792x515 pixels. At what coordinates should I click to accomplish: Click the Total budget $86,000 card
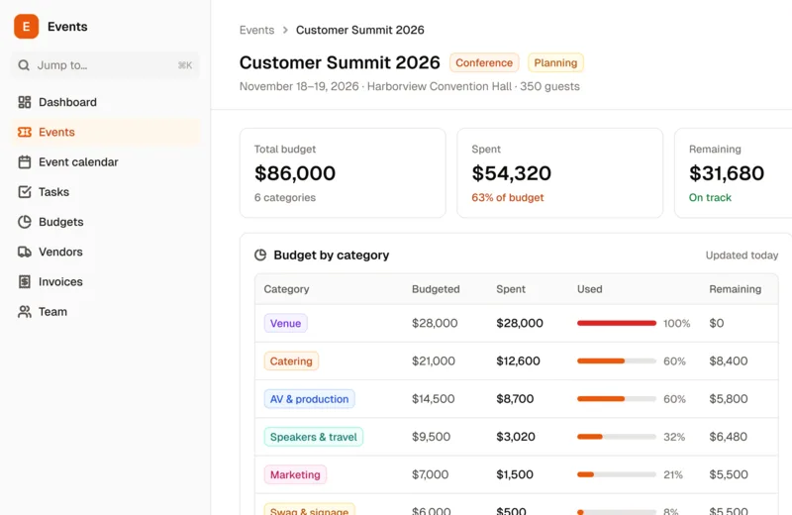point(343,173)
